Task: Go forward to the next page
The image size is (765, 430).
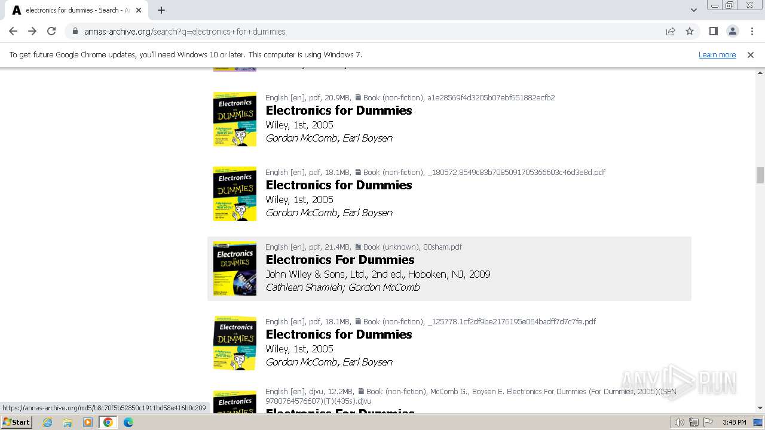Action: click(x=32, y=31)
